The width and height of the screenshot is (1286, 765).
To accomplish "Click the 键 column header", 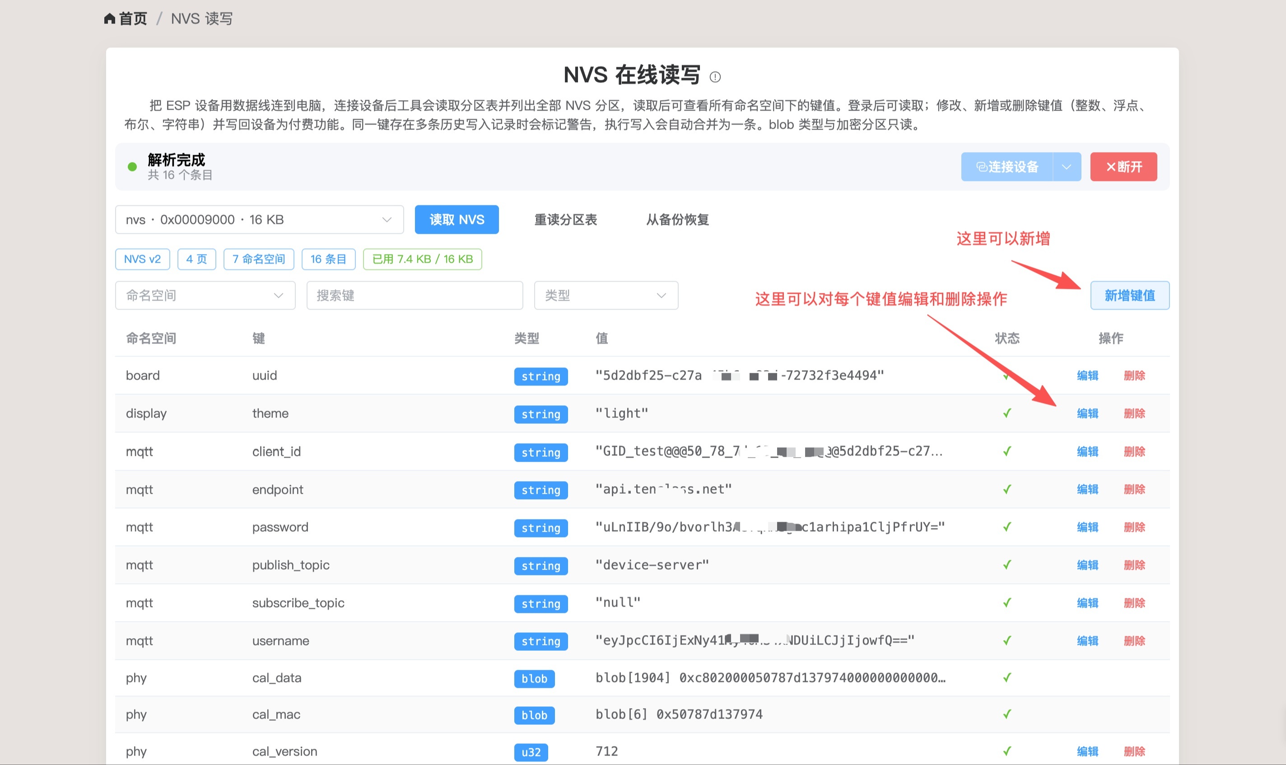I will click(258, 338).
